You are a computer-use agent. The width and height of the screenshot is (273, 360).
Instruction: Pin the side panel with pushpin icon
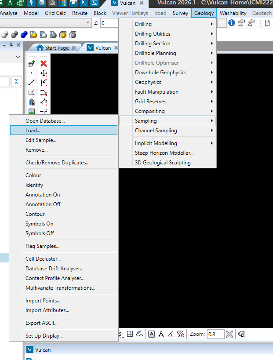pos(11,45)
